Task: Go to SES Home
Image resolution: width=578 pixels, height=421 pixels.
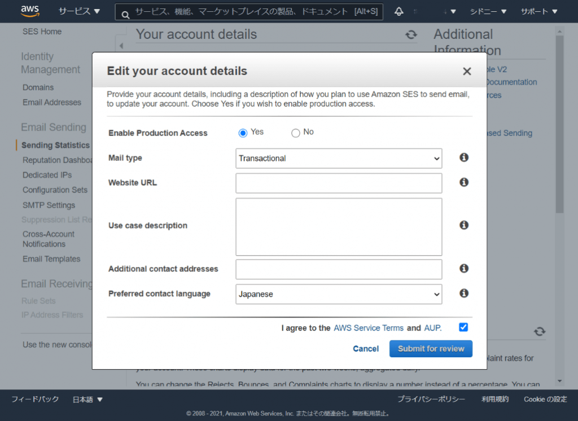Action: click(x=42, y=32)
